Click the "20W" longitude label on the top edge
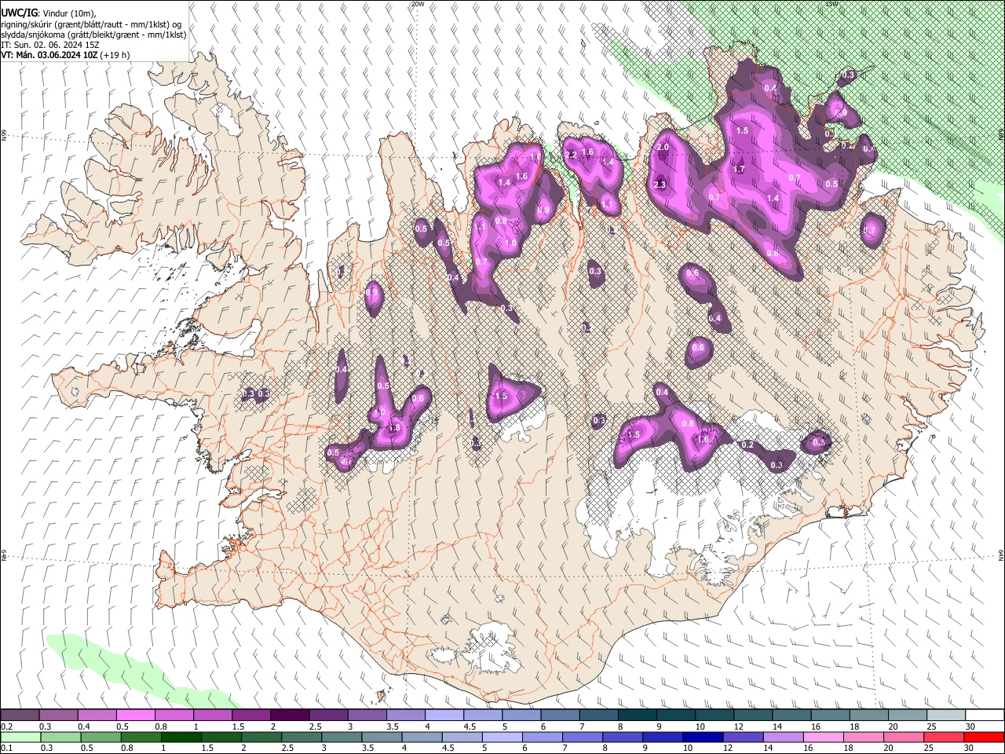Image resolution: width=1005 pixels, height=754 pixels. 418,4
